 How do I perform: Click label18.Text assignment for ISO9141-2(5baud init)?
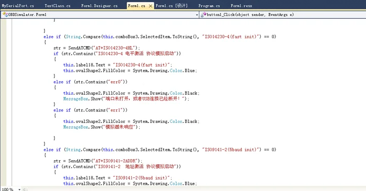(x=118, y=178)
